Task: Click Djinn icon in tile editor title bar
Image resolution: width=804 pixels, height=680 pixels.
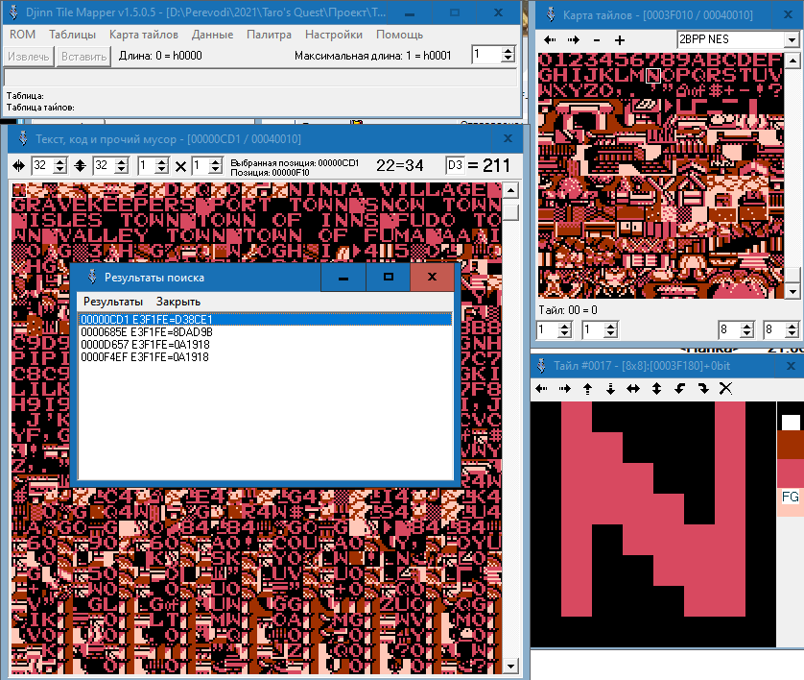Action: tap(541, 366)
